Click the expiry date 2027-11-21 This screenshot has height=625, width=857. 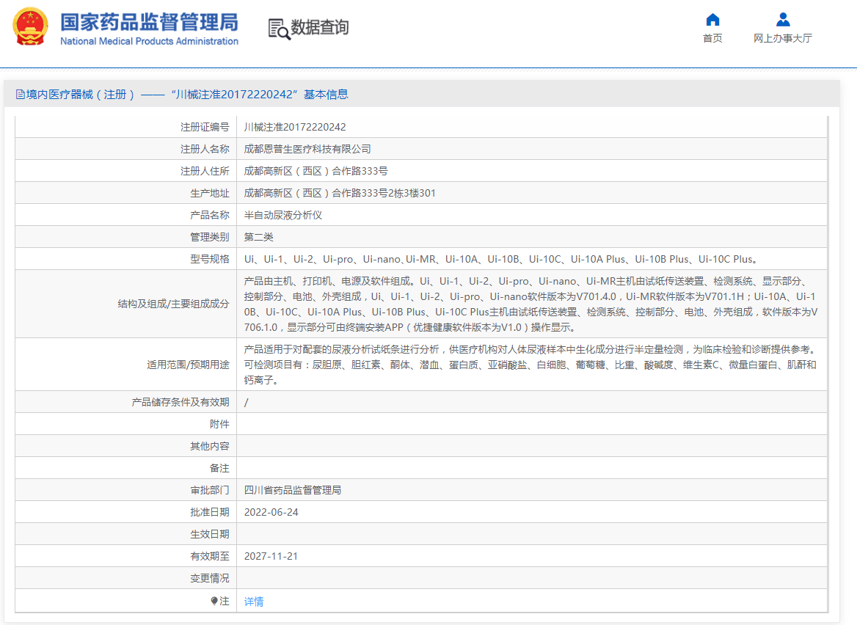pyautogui.click(x=271, y=556)
